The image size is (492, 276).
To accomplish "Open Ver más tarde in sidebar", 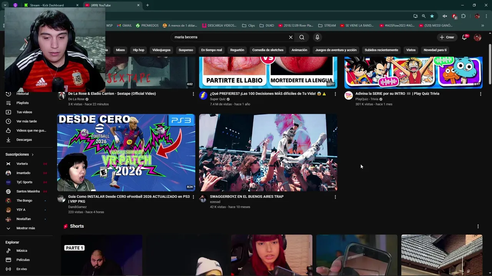I will point(26,121).
